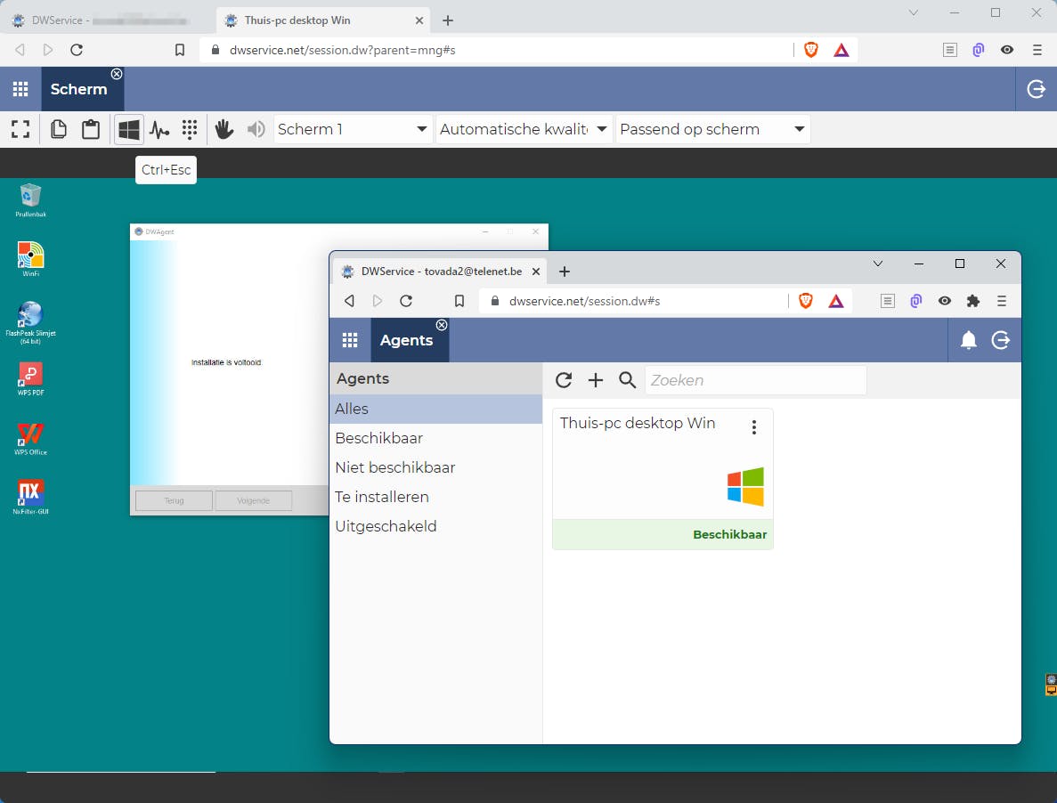Open the inner apps grid menu beside Agents
The width and height of the screenshot is (1057, 803).
click(x=350, y=340)
